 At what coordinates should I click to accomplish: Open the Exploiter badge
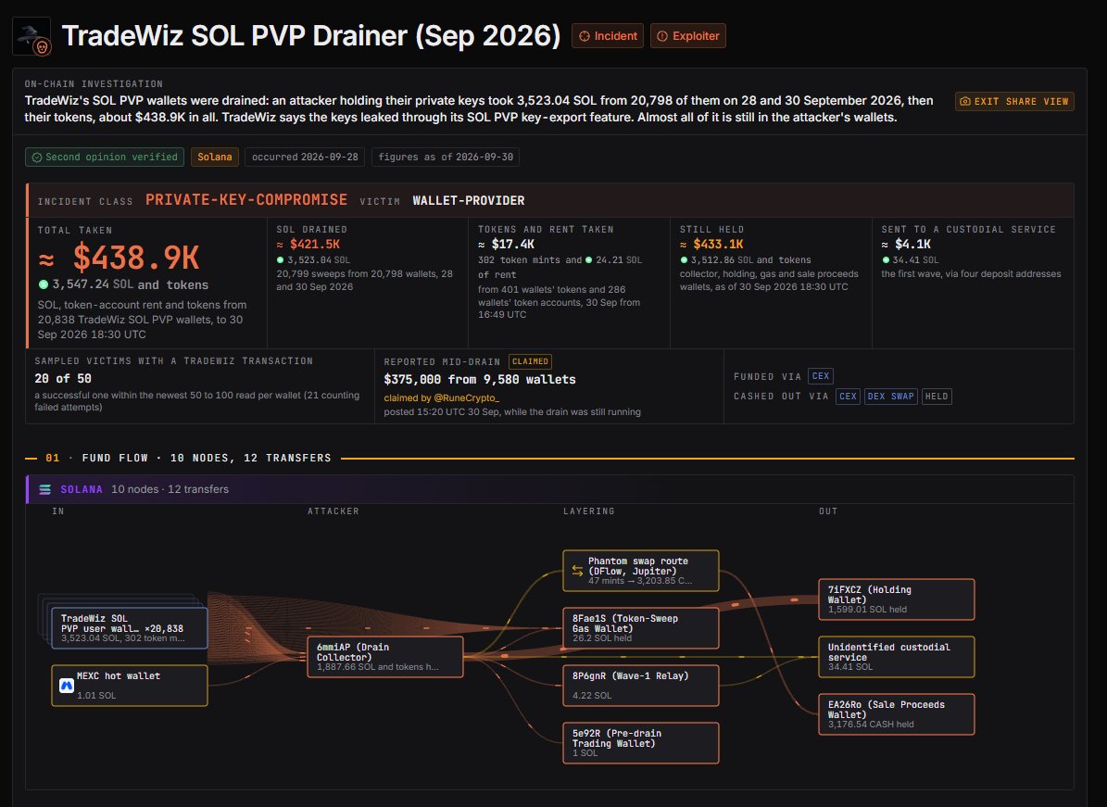point(688,36)
